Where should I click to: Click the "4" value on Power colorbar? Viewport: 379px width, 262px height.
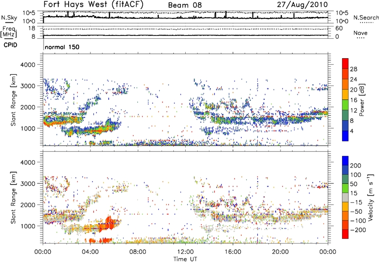click(x=352, y=131)
